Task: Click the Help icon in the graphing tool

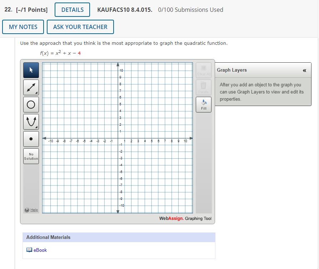Action: (28, 210)
